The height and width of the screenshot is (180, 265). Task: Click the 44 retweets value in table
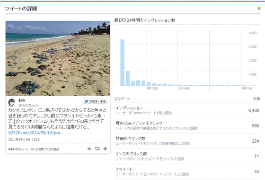click(256, 171)
